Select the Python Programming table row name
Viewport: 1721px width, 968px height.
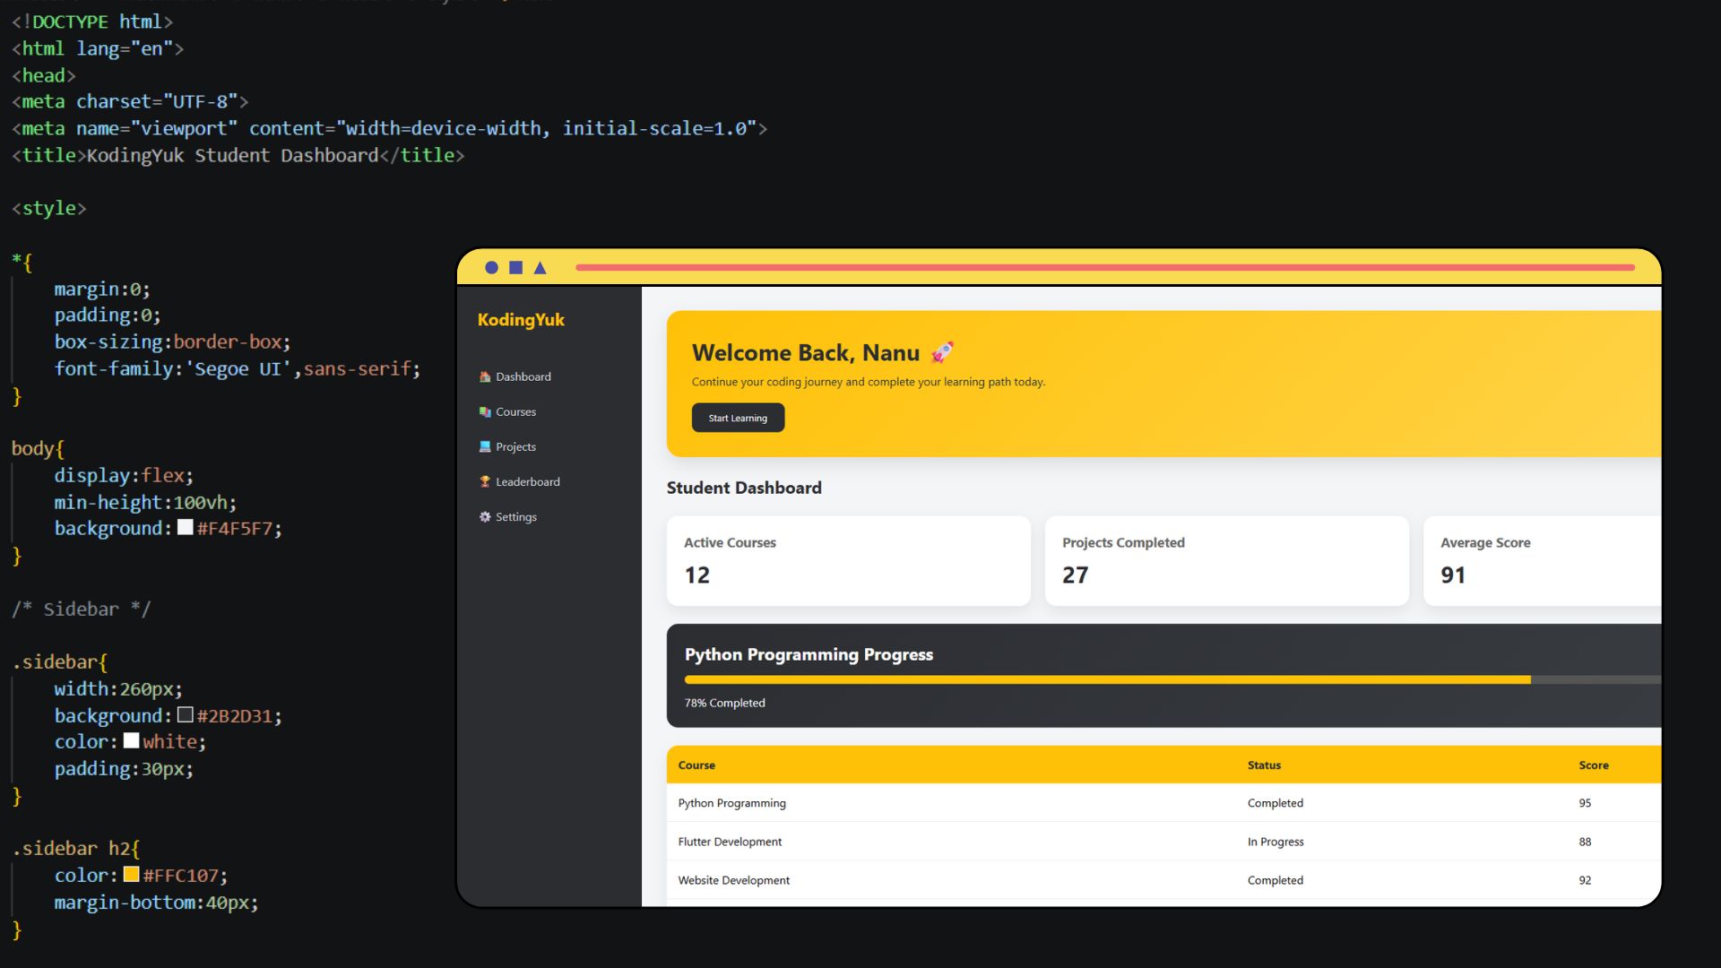731,803
